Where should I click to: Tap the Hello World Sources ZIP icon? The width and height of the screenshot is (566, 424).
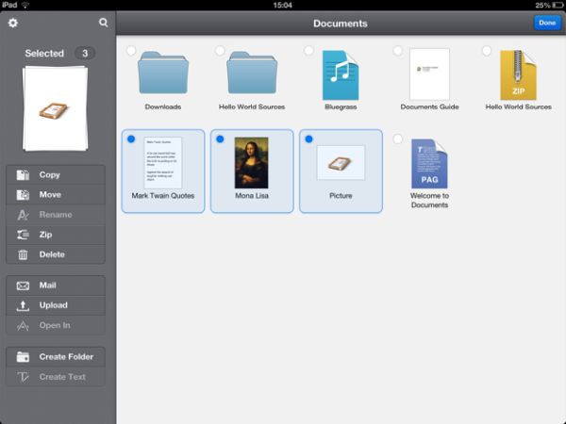click(x=518, y=75)
